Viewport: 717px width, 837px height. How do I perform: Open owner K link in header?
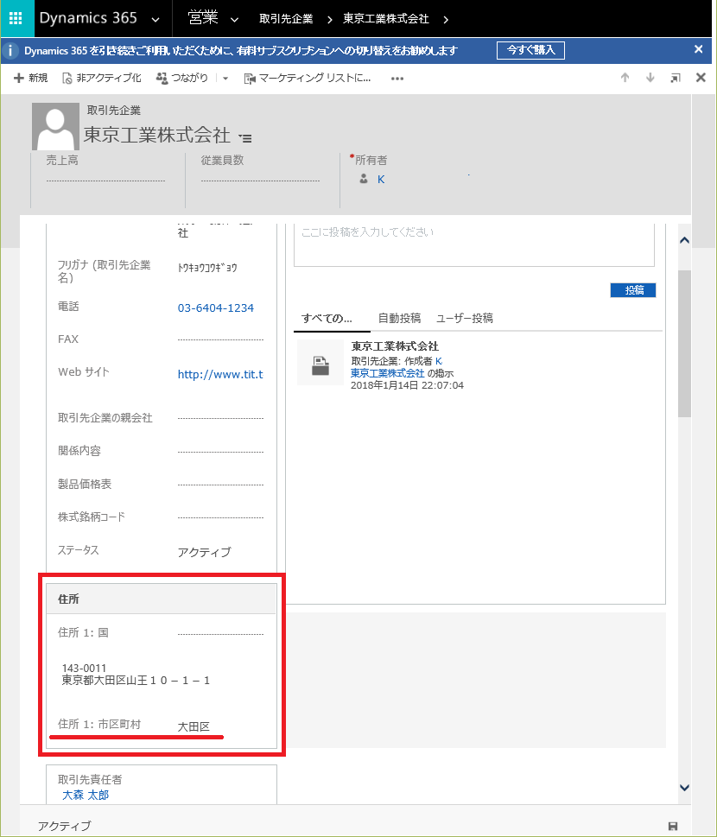(x=381, y=180)
